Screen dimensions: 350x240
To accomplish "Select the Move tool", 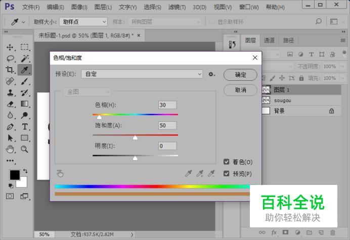I will [x=10, y=47].
